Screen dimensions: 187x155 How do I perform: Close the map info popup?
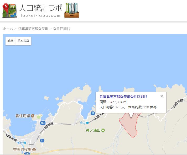click(162, 96)
